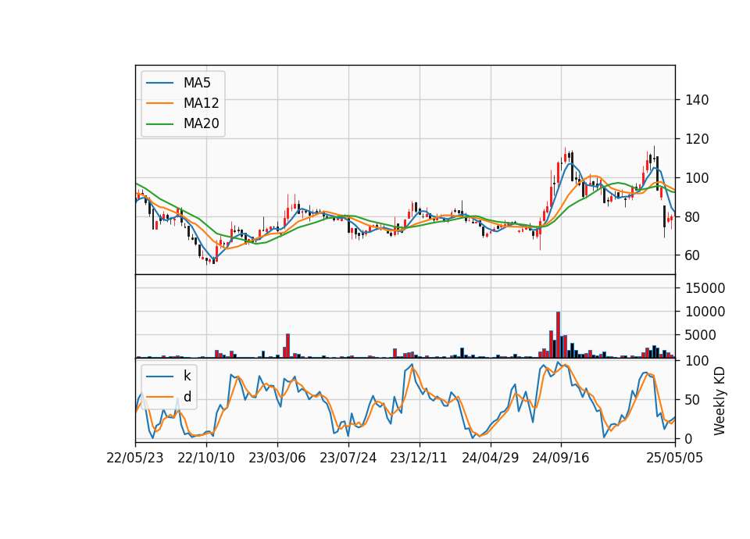Click the tallest volume bar near 24/09/16
The height and width of the screenshot is (539, 750).
point(558,335)
